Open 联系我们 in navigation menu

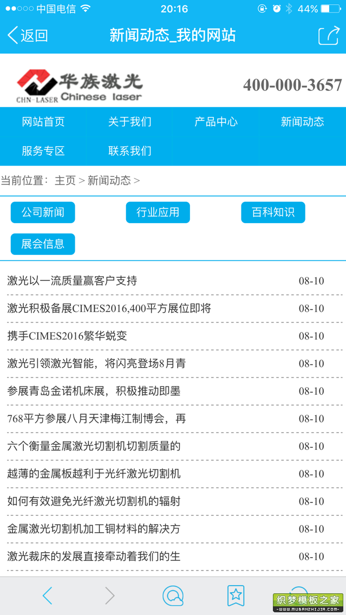click(x=130, y=151)
